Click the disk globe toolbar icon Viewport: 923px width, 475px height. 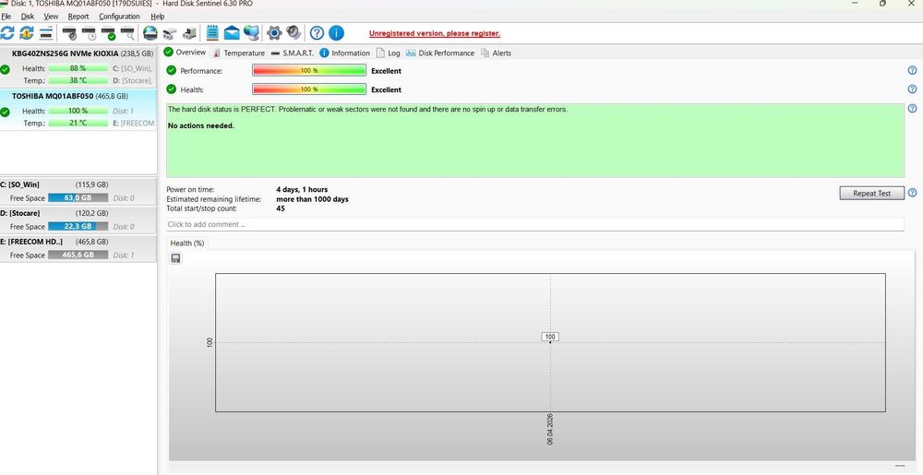pyautogui.click(x=150, y=33)
